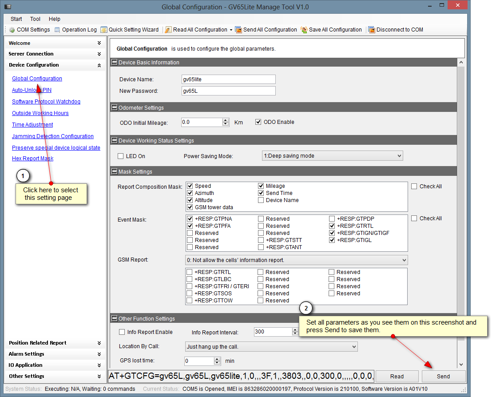Open the Power Saving Mode dropdown
492x397 pixels.
(332, 156)
